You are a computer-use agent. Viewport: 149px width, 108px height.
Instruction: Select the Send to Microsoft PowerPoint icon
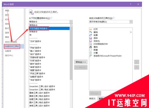tap(91, 56)
